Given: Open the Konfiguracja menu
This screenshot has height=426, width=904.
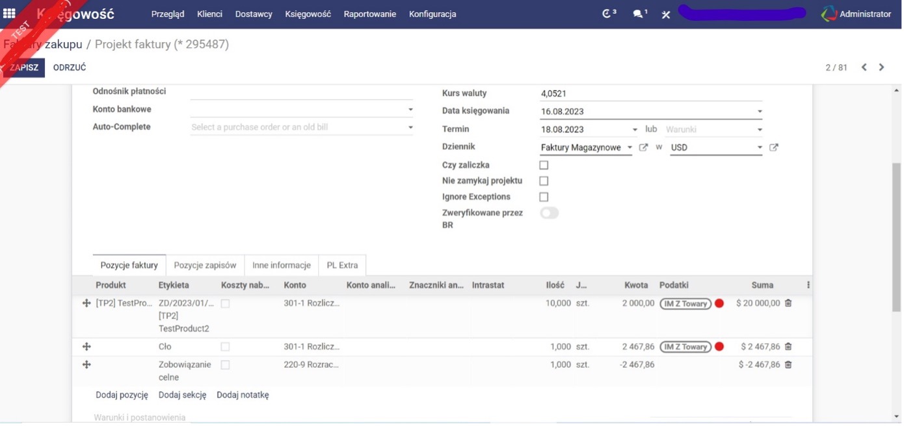Looking at the screenshot, I should [432, 14].
